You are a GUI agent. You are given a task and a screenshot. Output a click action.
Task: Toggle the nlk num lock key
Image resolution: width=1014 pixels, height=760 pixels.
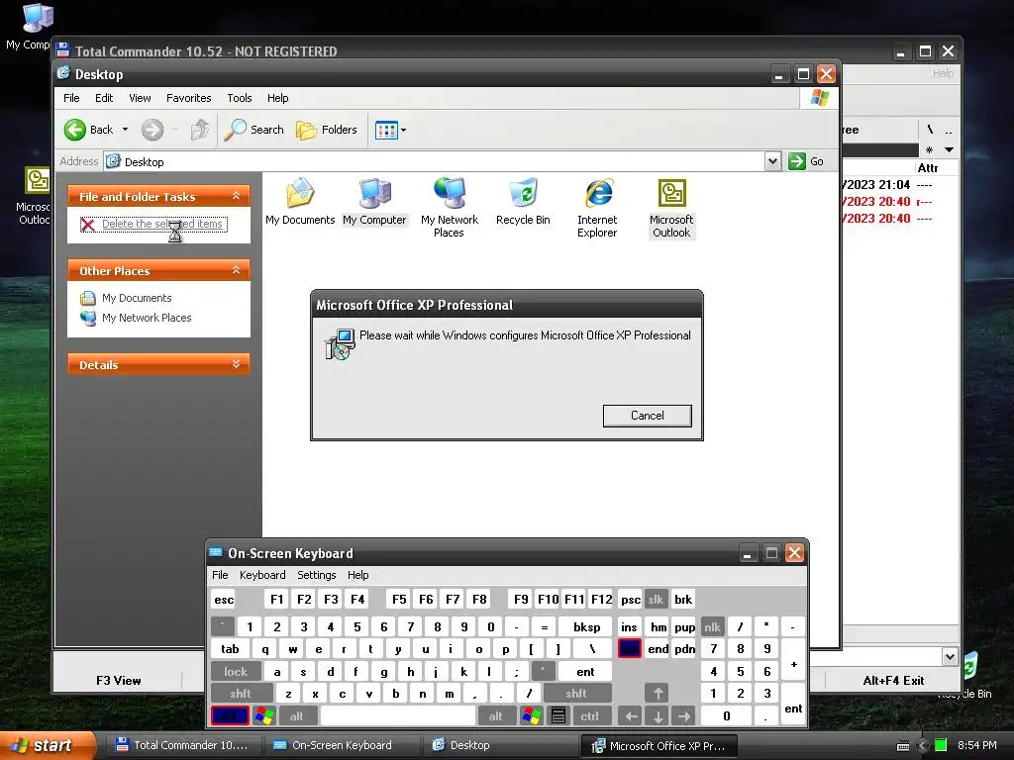(x=713, y=626)
